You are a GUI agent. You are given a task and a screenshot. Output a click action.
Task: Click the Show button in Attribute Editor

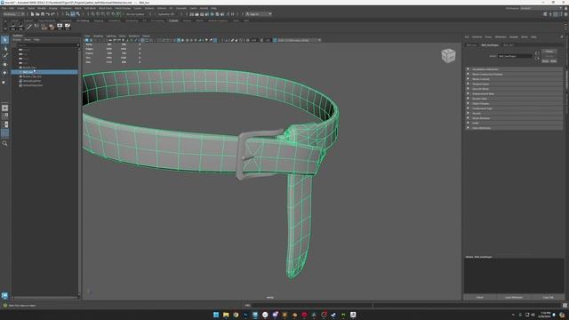pyautogui.click(x=545, y=61)
